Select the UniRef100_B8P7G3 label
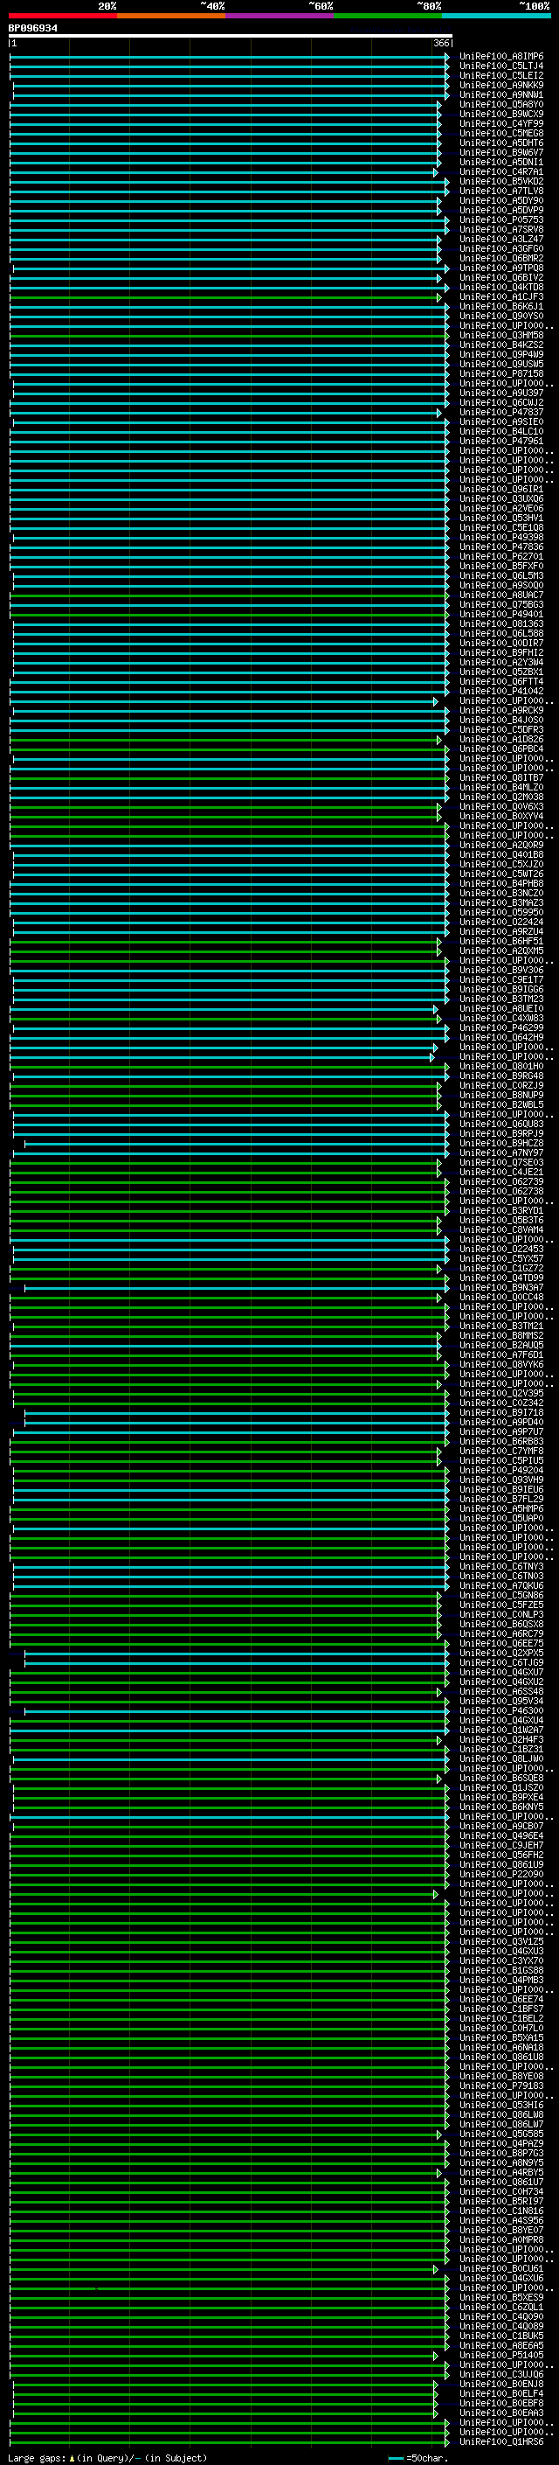559x2465 pixels. 501,2153
